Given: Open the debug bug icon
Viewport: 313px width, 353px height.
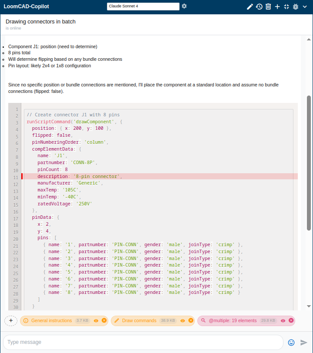Looking at the screenshot, I should click(x=296, y=7).
